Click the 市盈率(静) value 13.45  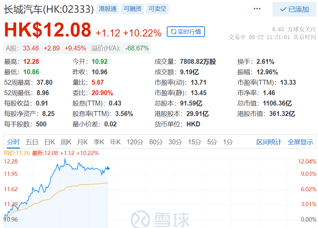[x=198, y=93]
